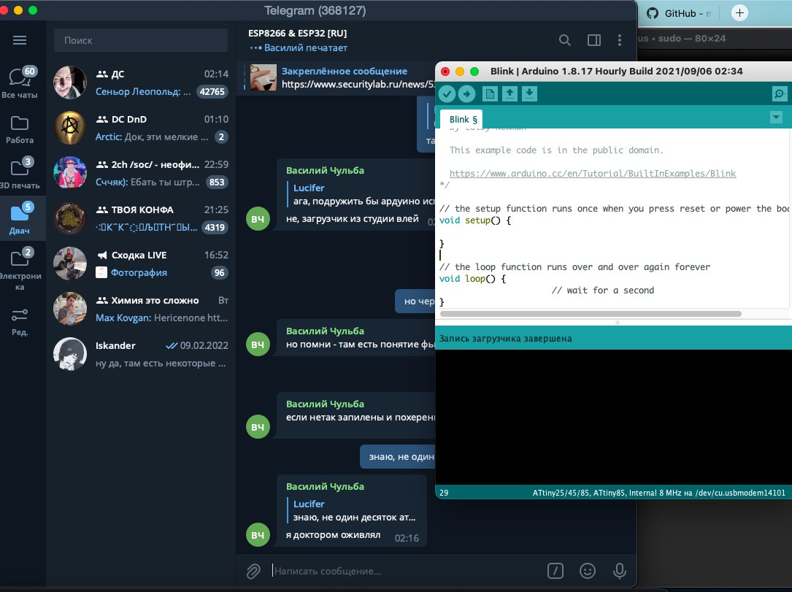The height and width of the screenshot is (592, 792).
Task: Expand the Arduino tab dropdown arrow
Action: 777,118
